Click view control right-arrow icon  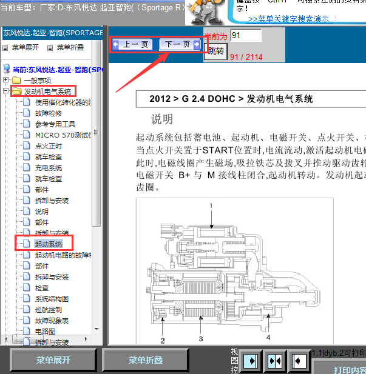[251, 361]
